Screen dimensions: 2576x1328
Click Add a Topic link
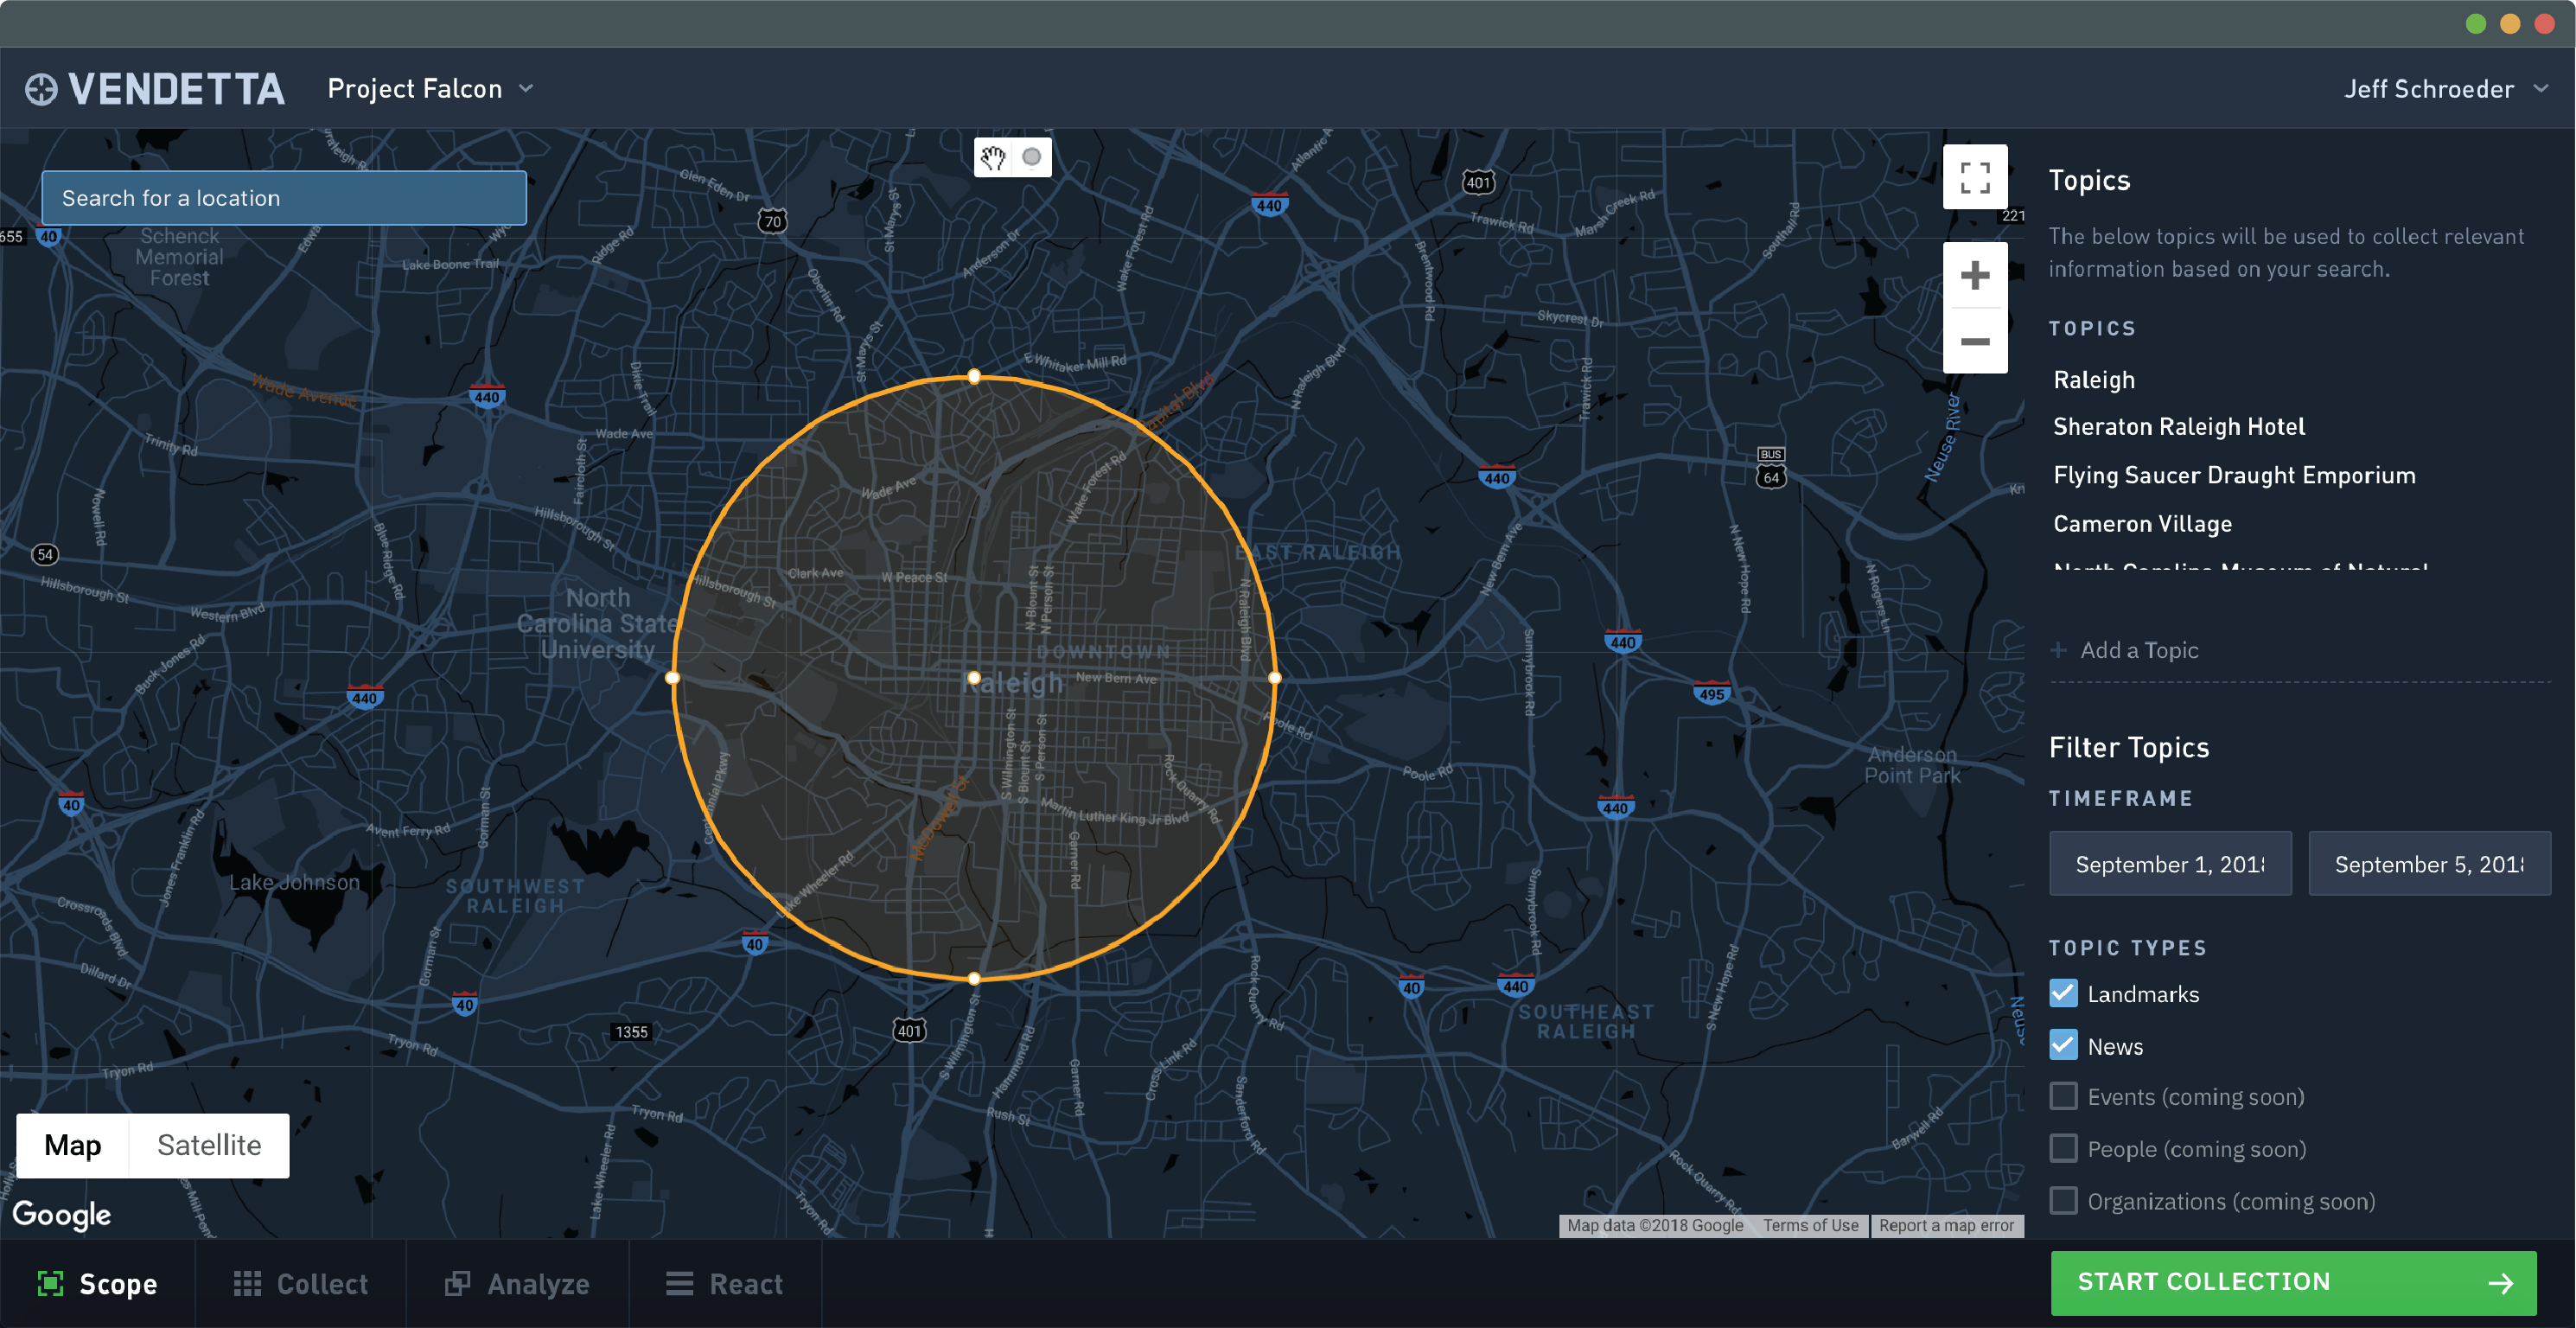tap(2136, 648)
